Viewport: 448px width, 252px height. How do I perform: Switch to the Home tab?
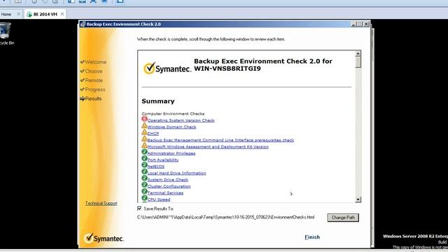(x=6, y=14)
